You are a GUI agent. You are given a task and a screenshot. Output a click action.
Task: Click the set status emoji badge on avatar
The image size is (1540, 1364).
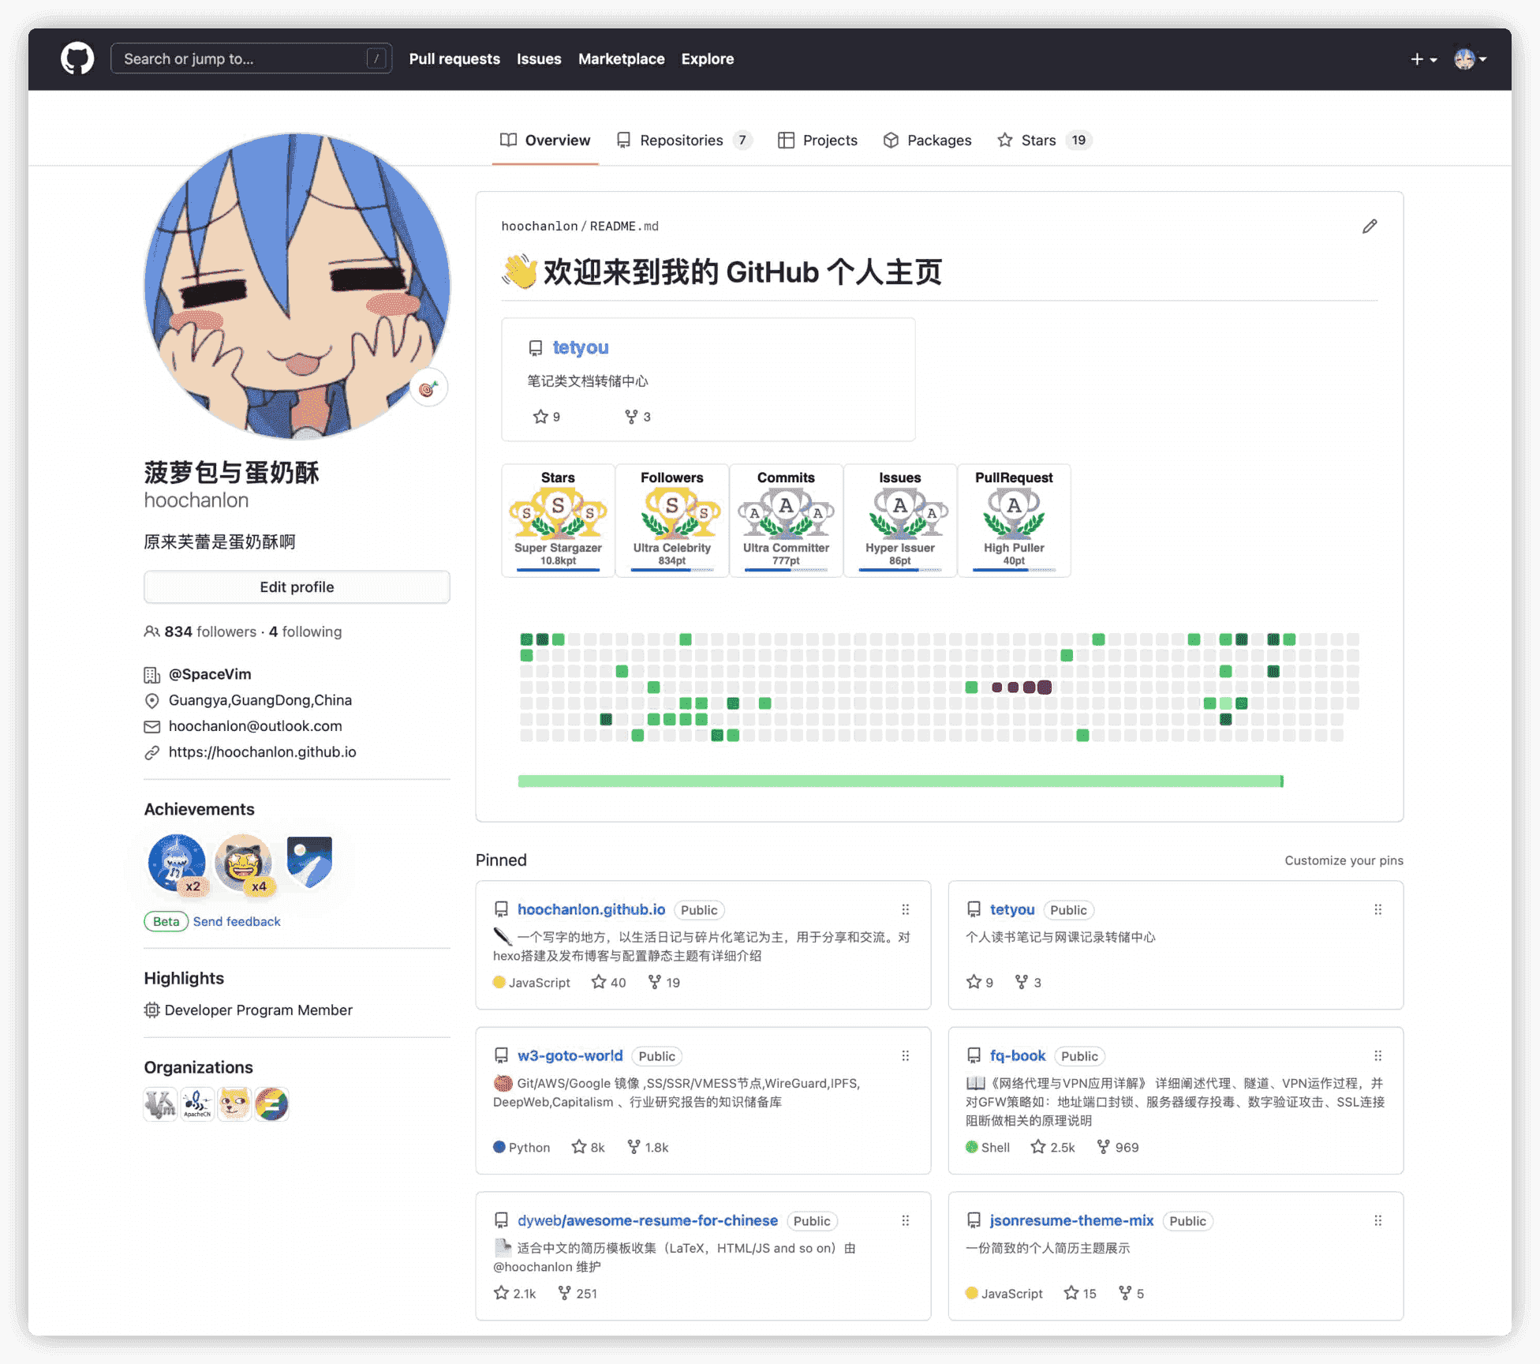(x=428, y=388)
